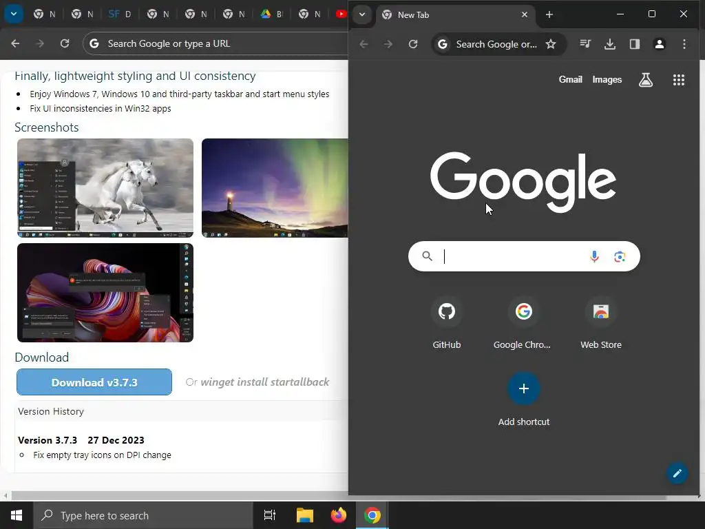Switch to the Google Drive tab in left window

pos(271,14)
